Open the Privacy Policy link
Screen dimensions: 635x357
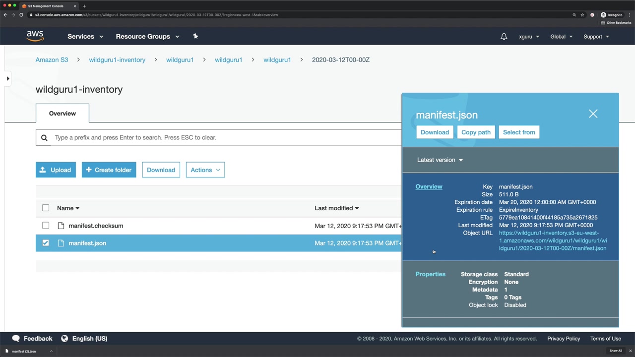coord(564,339)
